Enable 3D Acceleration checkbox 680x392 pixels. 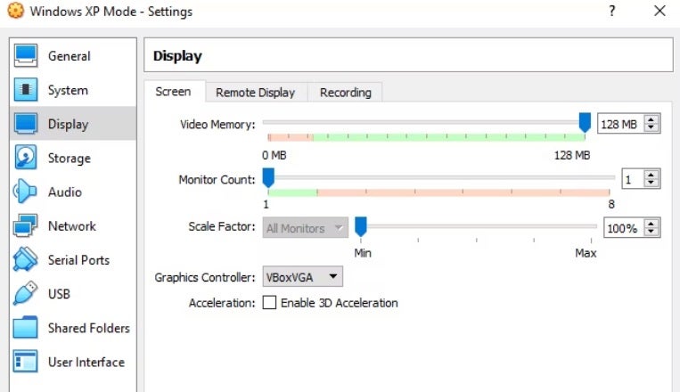pos(269,302)
